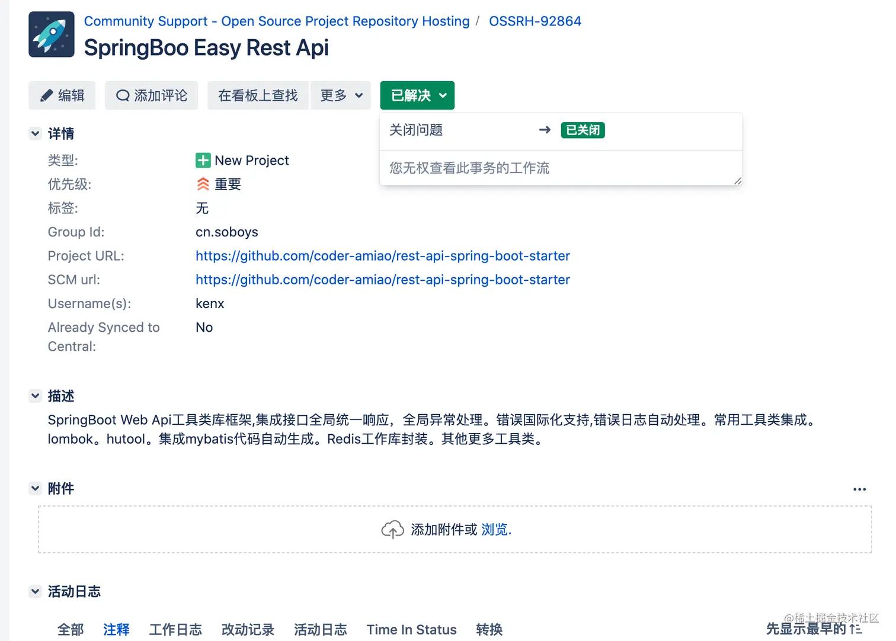Click the orange priority chevrons icon
The image size is (896, 641).
[x=203, y=184]
